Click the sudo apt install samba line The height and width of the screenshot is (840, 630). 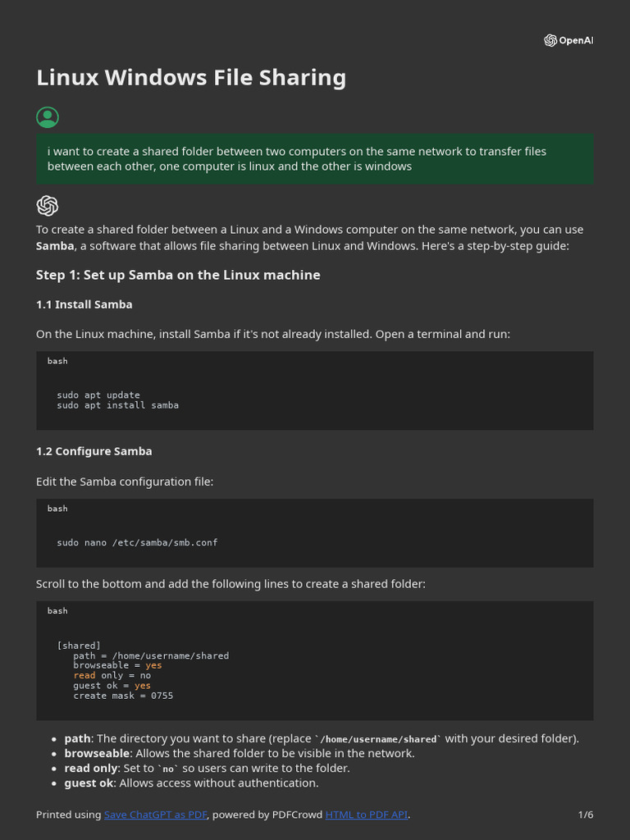click(118, 405)
